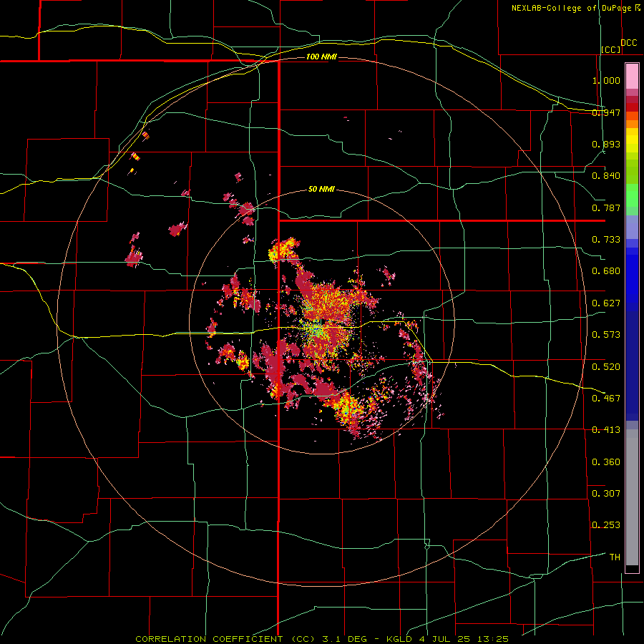The height and width of the screenshot is (644, 644).
Task: Click the 0.520 color scale value
Action: pos(606,367)
